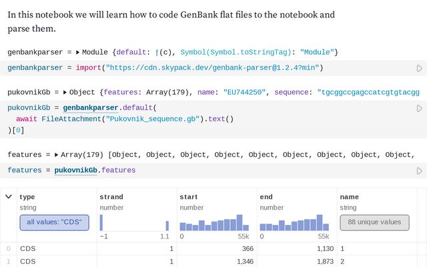
Task: Sort by the start column header
Action: pyautogui.click(x=189, y=197)
